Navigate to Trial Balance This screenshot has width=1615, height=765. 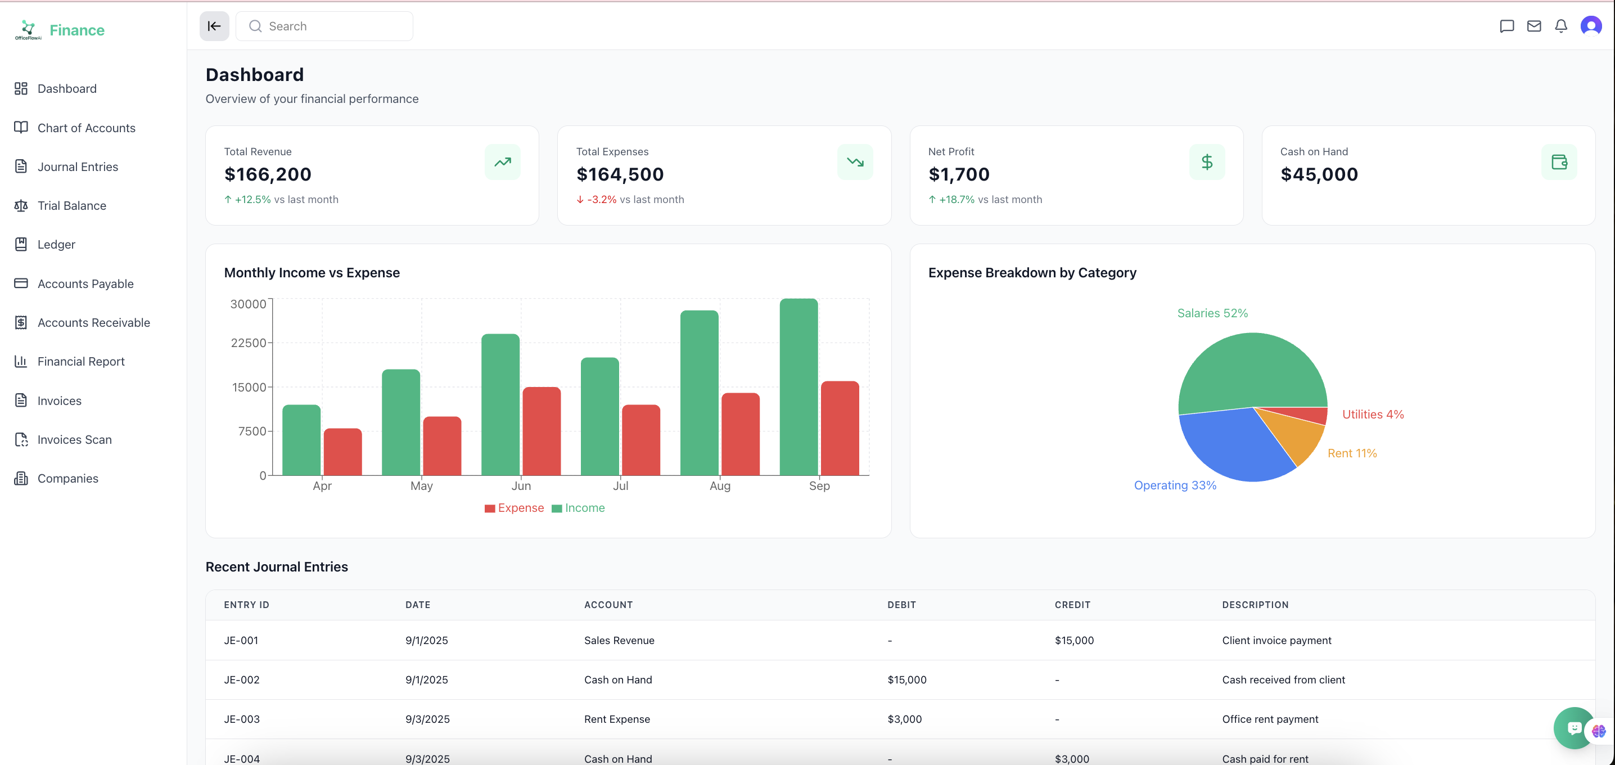[71, 206]
